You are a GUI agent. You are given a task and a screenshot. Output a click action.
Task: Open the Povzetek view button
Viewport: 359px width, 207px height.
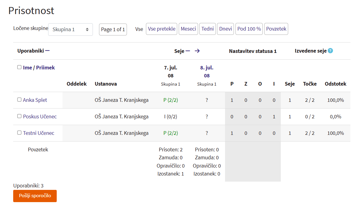(x=276, y=29)
